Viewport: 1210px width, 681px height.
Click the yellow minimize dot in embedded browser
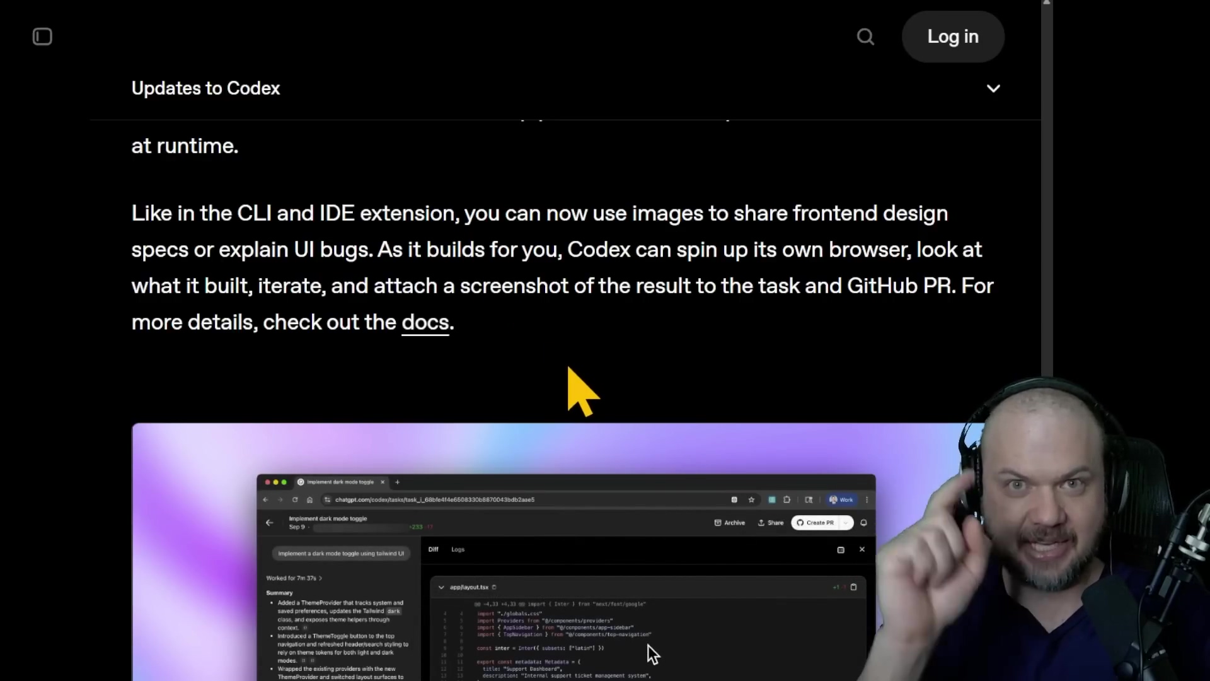[x=275, y=482]
